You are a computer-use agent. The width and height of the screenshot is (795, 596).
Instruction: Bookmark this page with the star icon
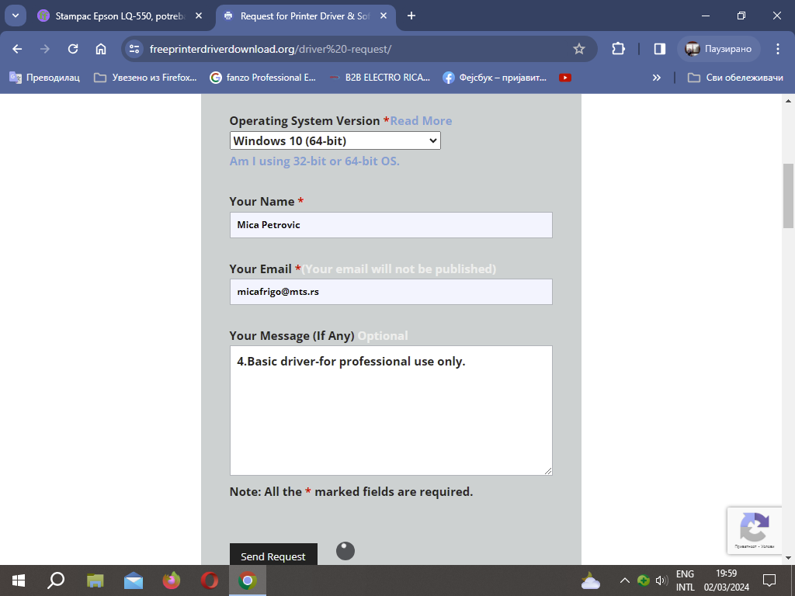[578, 49]
